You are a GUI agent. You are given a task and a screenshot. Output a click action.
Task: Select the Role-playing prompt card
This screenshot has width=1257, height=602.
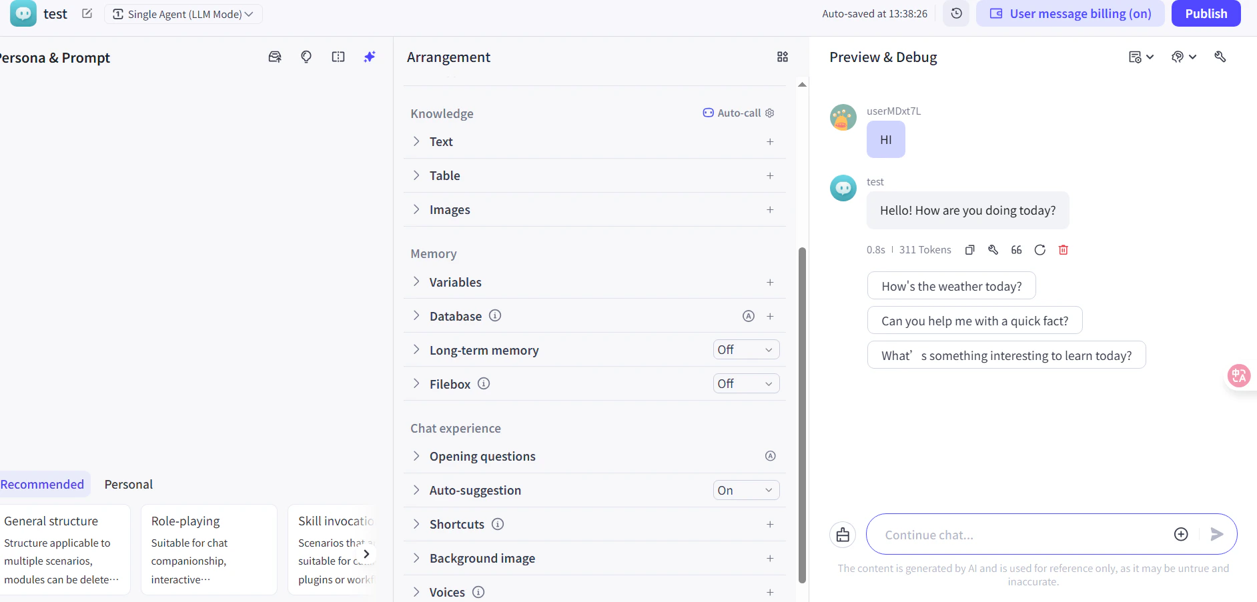point(209,549)
